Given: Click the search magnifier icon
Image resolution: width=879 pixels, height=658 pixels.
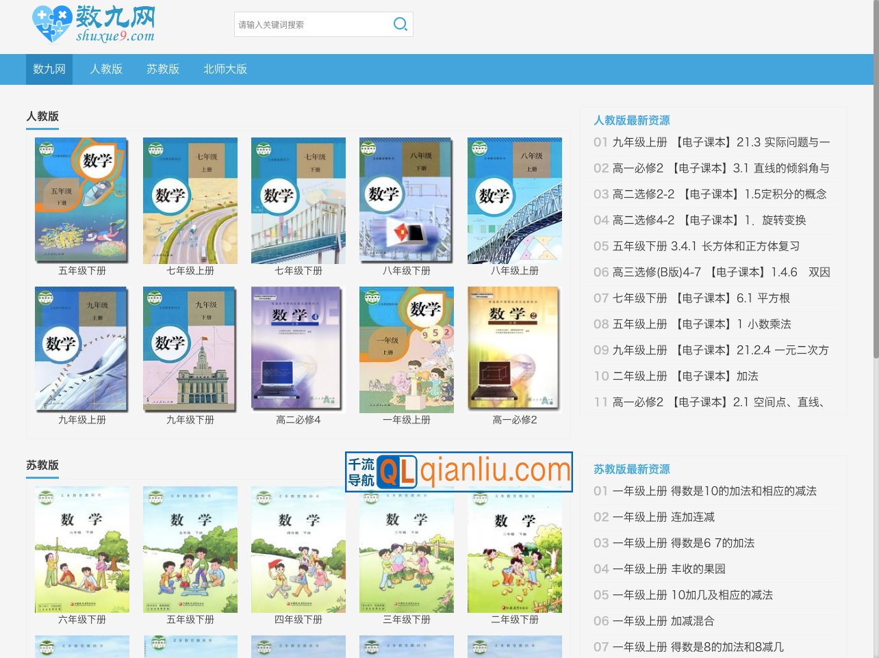Looking at the screenshot, I should (400, 25).
